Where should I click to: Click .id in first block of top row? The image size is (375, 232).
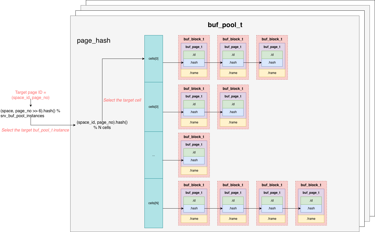point(194,55)
